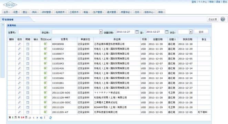Screen dimensions: 228x124
Task: Open the 工程技术 menu tab
Action: [74, 12]
